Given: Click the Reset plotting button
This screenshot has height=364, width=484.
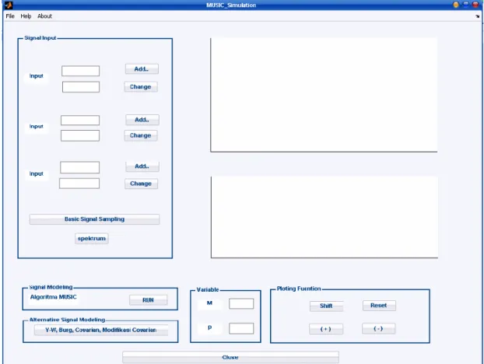Looking at the screenshot, I should coord(379,306).
